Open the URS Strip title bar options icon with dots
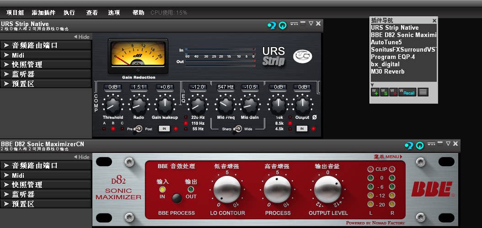Viewport: 482px width, 228px height. pos(294,23)
